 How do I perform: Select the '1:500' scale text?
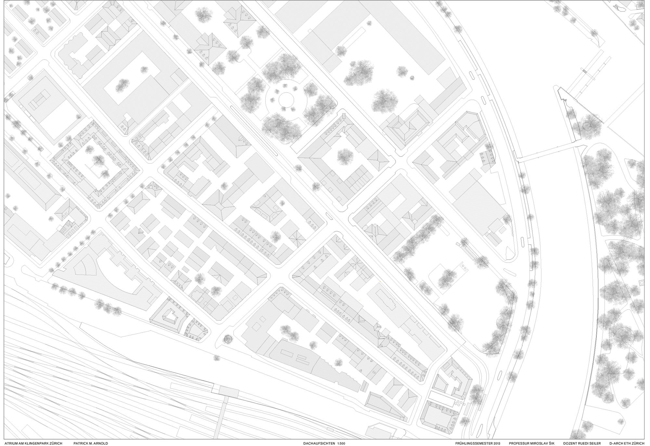pyautogui.click(x=342, y=443)
